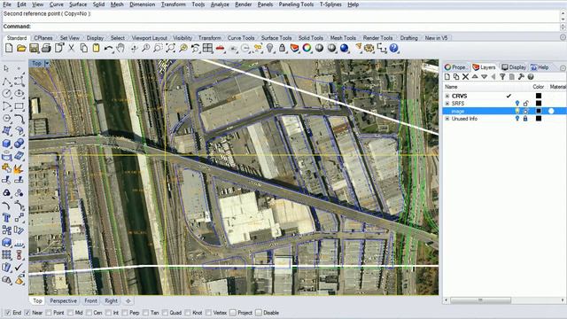Click the layer Filter funnel icon
567x319 pixels.
click(x=502, y=77)
